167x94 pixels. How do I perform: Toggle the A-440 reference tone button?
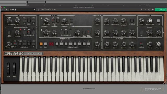tap(158, 21)
